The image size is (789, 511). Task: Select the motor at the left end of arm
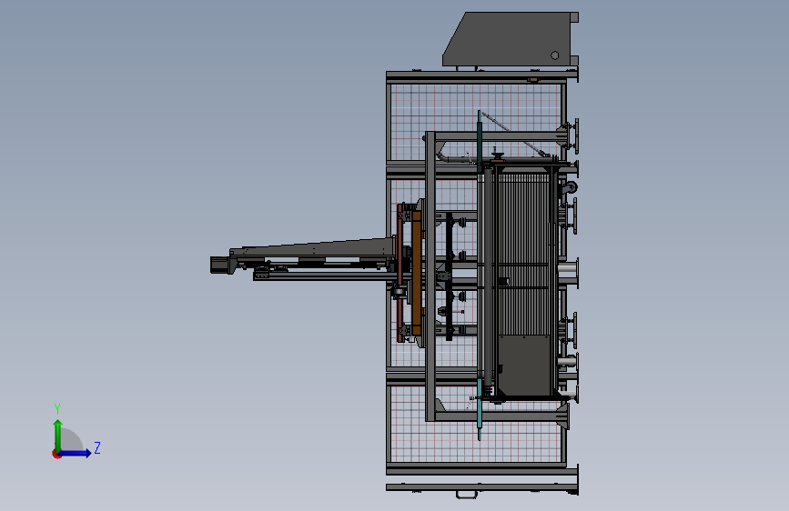(x=220, y=266)
